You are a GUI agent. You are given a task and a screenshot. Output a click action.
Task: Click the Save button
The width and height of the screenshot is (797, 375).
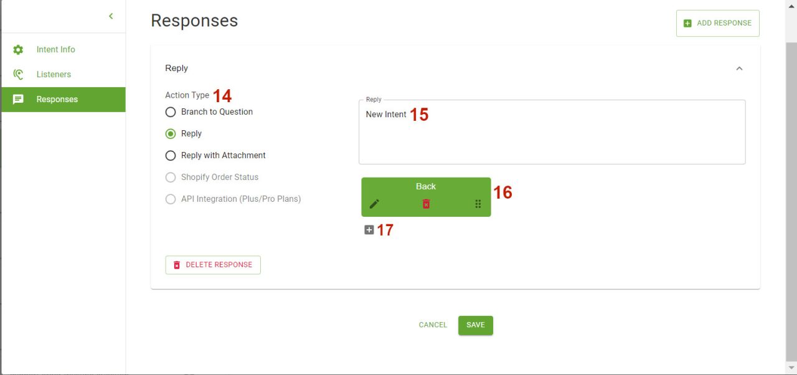476,325
